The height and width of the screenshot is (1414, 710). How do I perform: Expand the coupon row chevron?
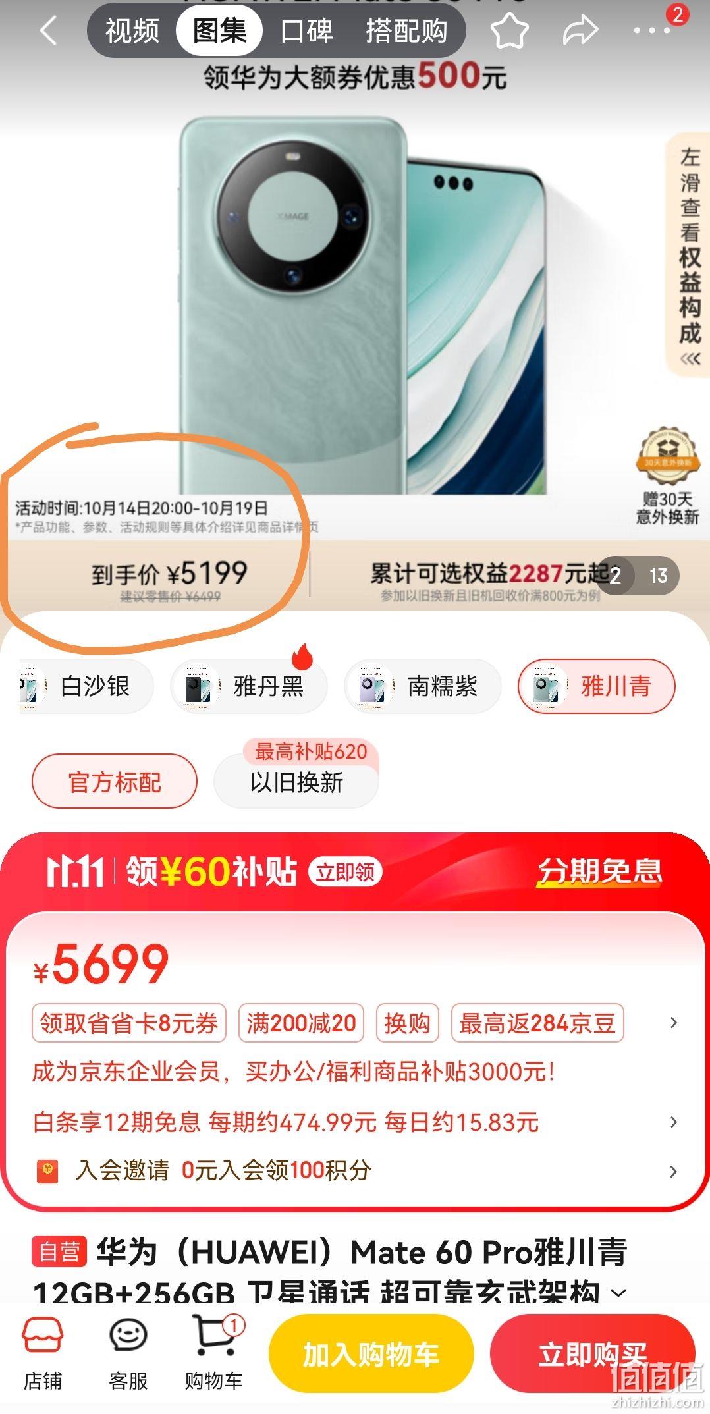(673, 1023)
